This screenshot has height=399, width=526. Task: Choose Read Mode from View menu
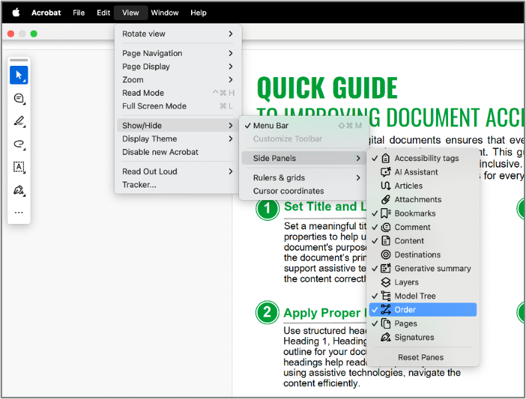[x=178, y=93]
